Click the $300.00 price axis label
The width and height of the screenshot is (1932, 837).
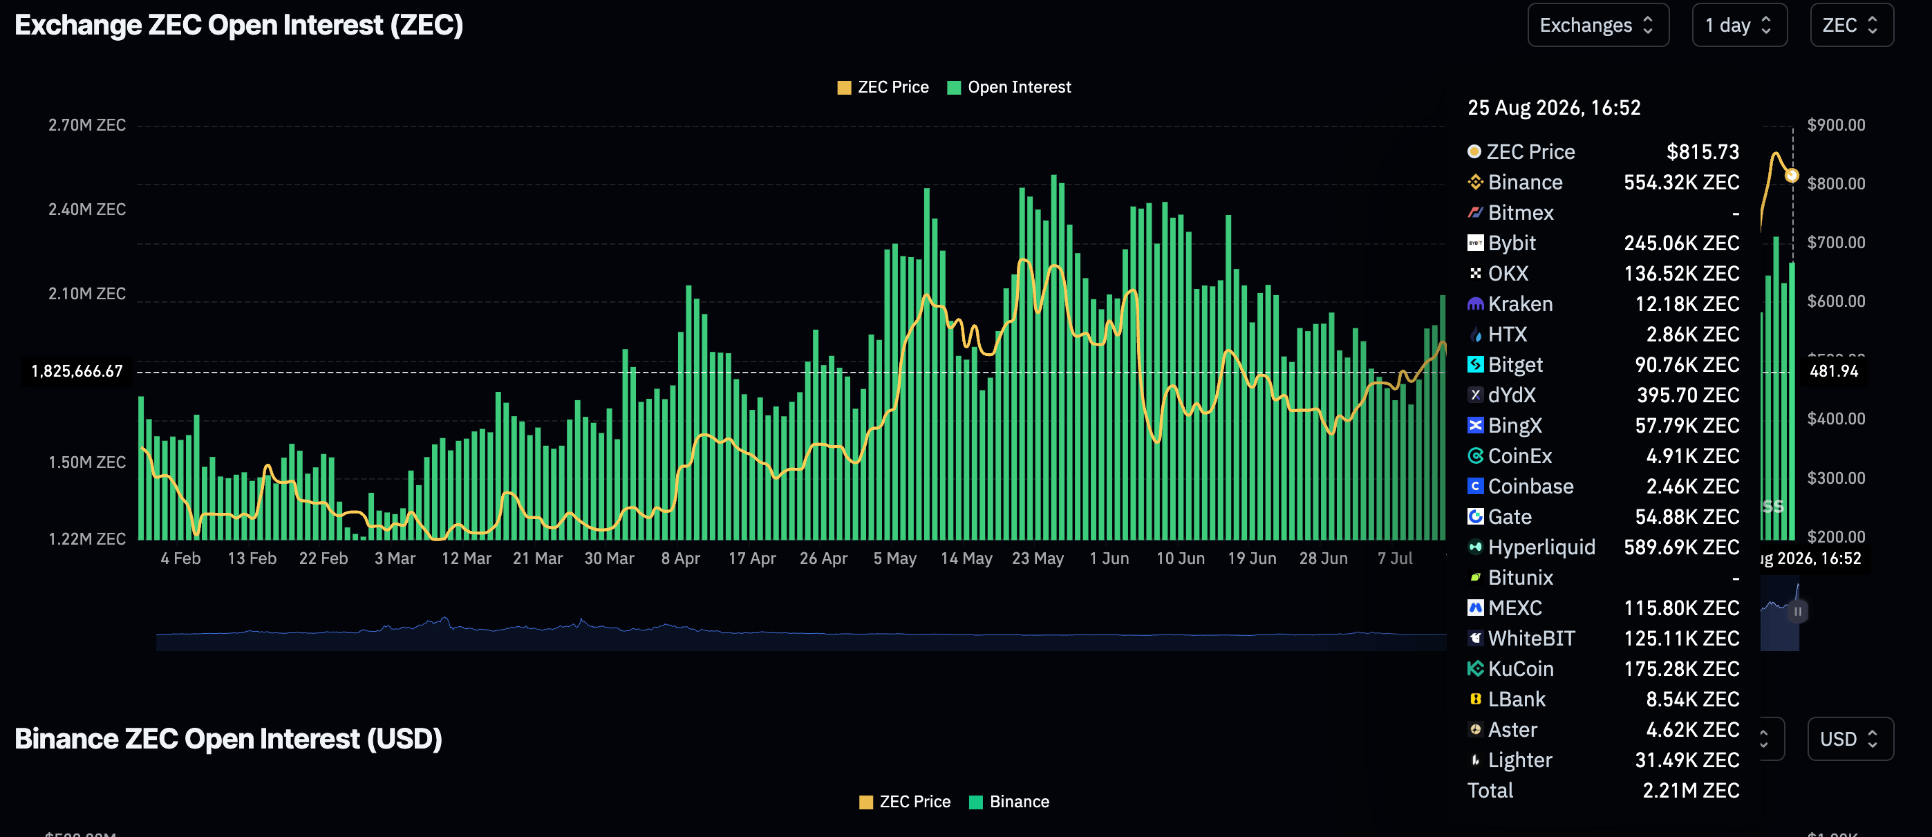pos(1836,478)
